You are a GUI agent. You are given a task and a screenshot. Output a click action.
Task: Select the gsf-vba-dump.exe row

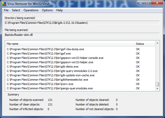80,49
